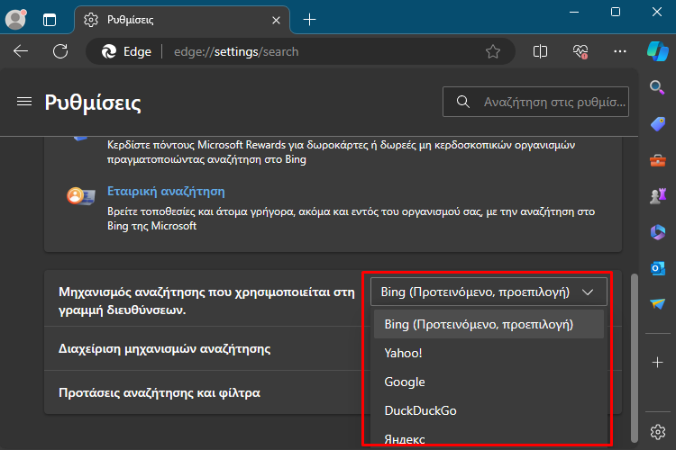Choose DuckDuckGo as search engine

click(489, 410)
